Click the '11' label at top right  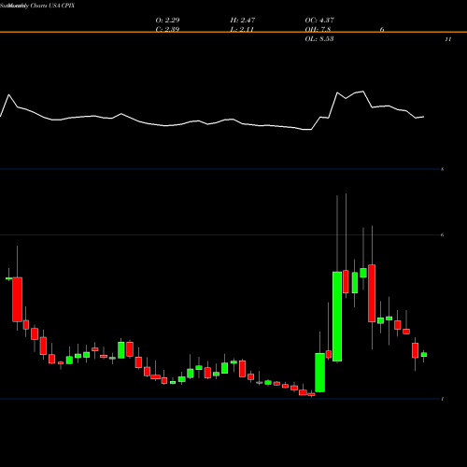pyautogui.click(x=448, y=39)
